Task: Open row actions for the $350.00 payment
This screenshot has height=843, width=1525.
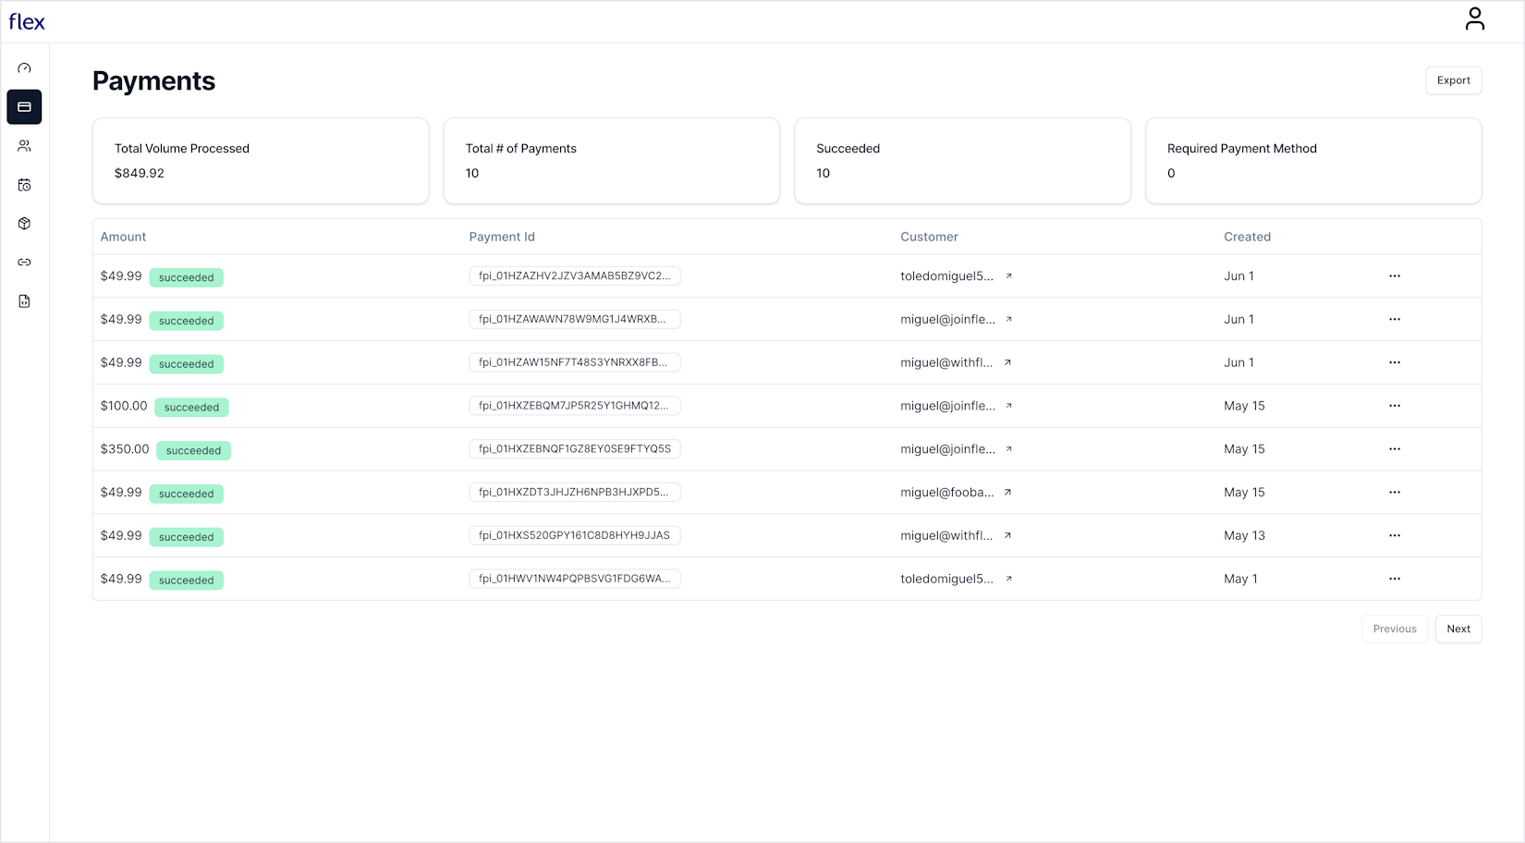Action: [1395, 449]
